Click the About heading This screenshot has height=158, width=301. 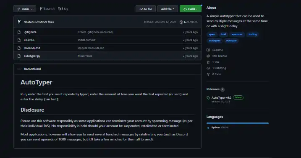(211, 8)
